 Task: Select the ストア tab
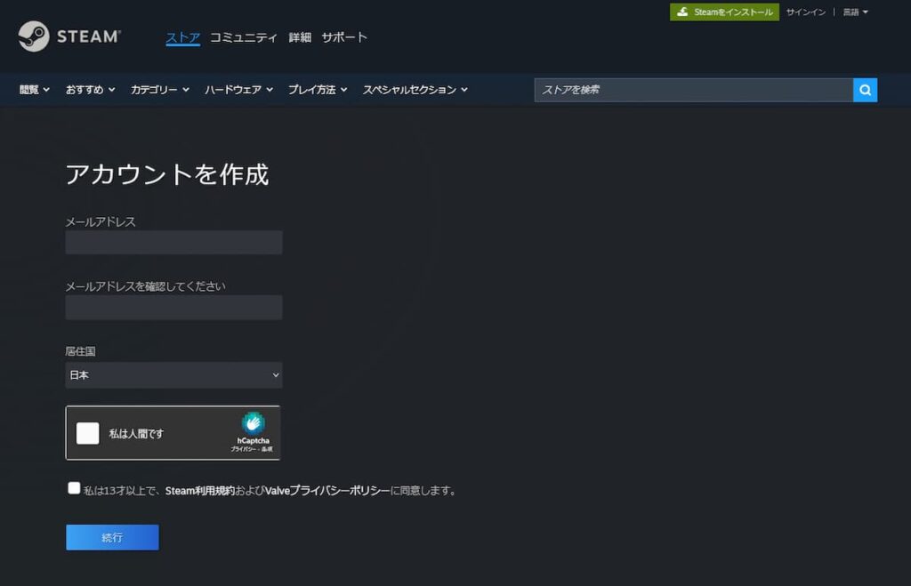click(183, 37)
